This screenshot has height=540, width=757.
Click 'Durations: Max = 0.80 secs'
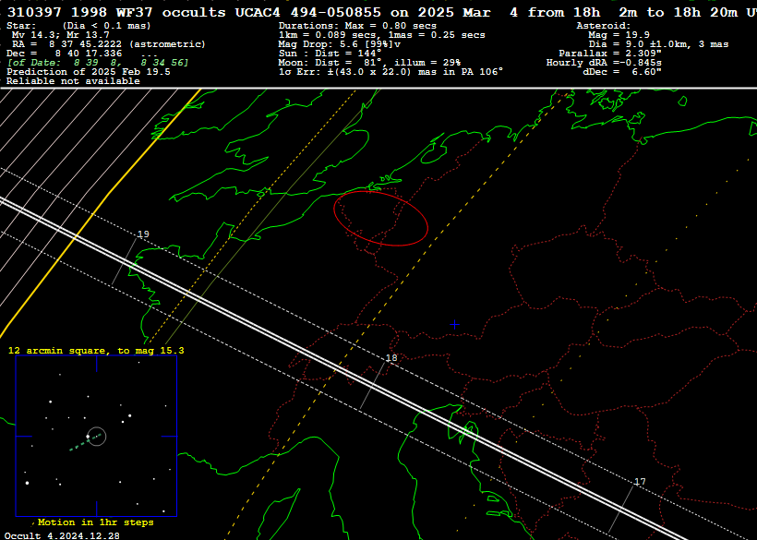357,26
